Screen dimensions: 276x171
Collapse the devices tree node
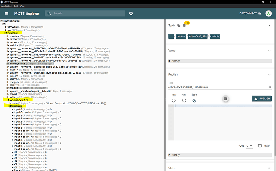pos(6,33)
